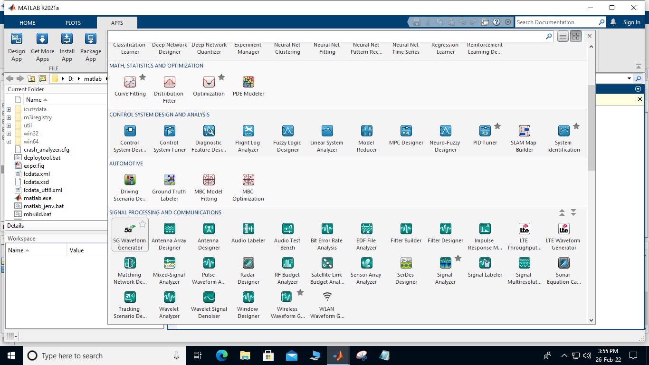Screen dimensions: 649x365
Task: Expand the win64 folder
Action: [9, 142]
